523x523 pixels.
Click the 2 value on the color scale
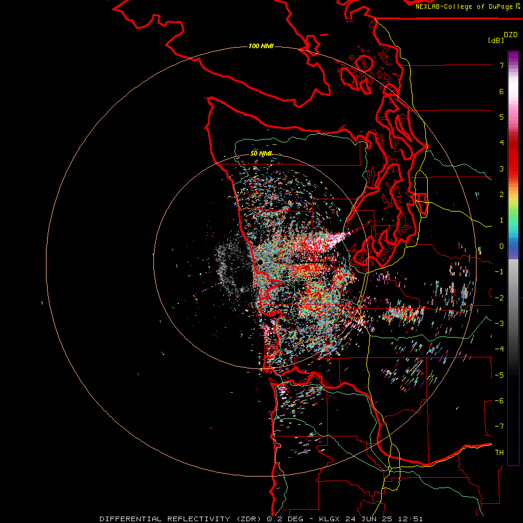pos(501,195)
